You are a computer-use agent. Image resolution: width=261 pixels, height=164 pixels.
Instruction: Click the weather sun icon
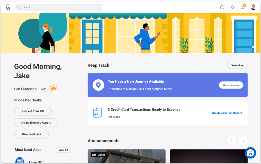point(54,89)
